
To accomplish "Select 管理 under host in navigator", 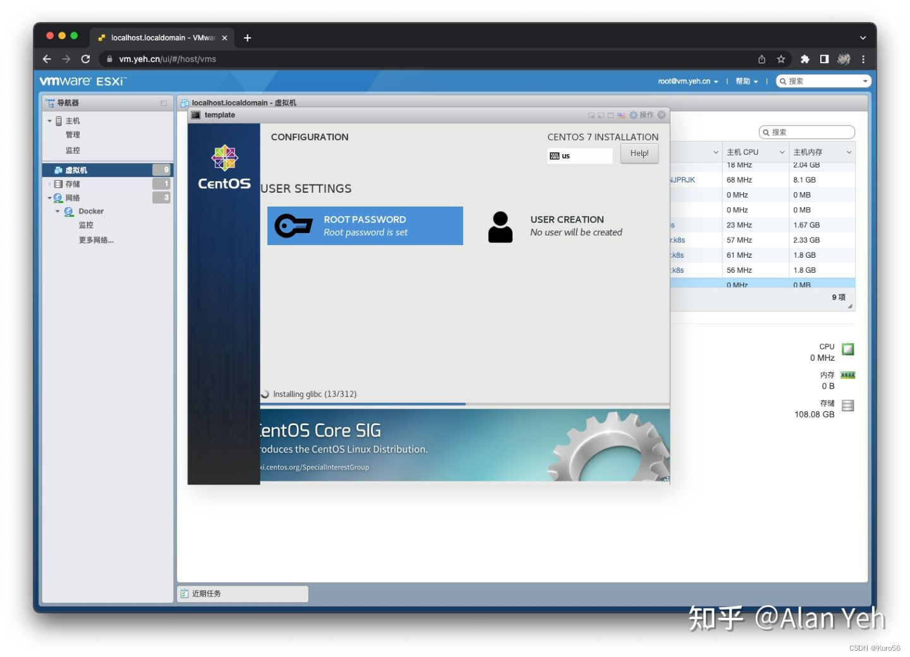I will 73,135.
